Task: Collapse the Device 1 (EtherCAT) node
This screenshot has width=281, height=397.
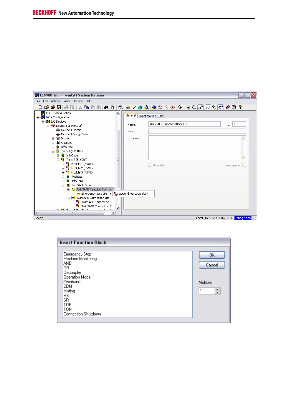Action: pyautogui.click(x=48, y=126)
